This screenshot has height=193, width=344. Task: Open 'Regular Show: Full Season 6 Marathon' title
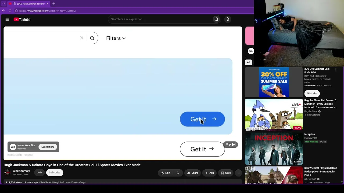click(321, 104)
